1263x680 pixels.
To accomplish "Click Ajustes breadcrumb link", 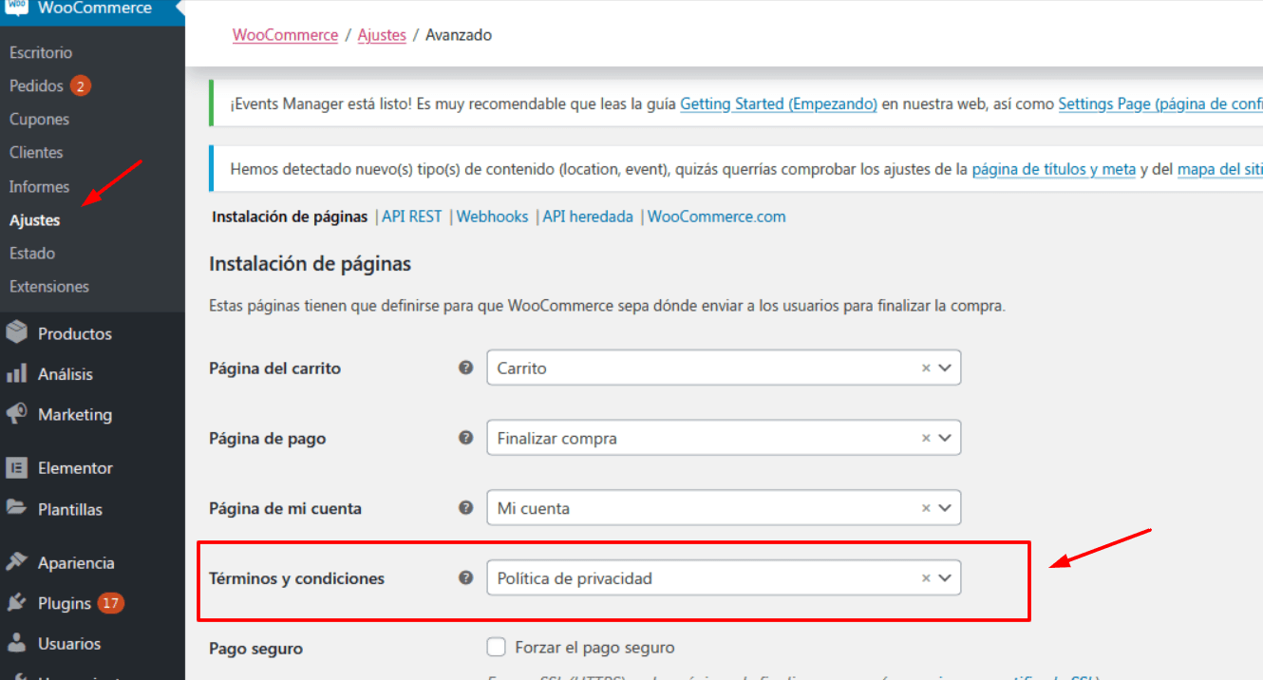I will tap(382, 35).
